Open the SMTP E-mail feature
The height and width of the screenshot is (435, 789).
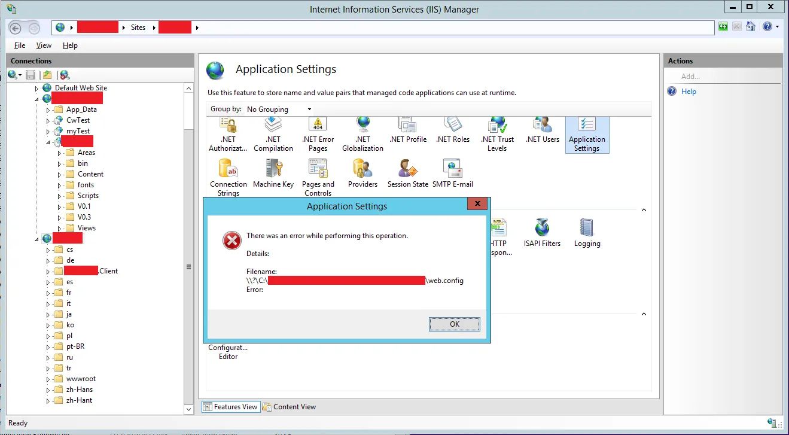tap(453, 175)
